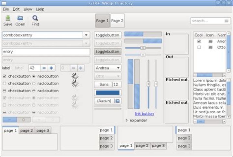
Task: Click the first enabled togglebutton
Action: (107, 35)
